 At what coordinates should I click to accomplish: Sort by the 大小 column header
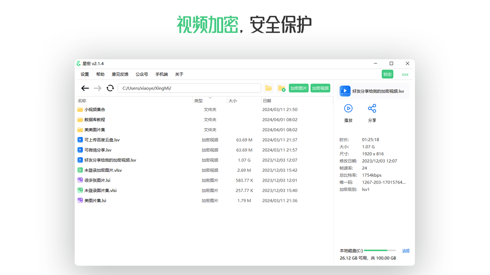coord(233,101)
